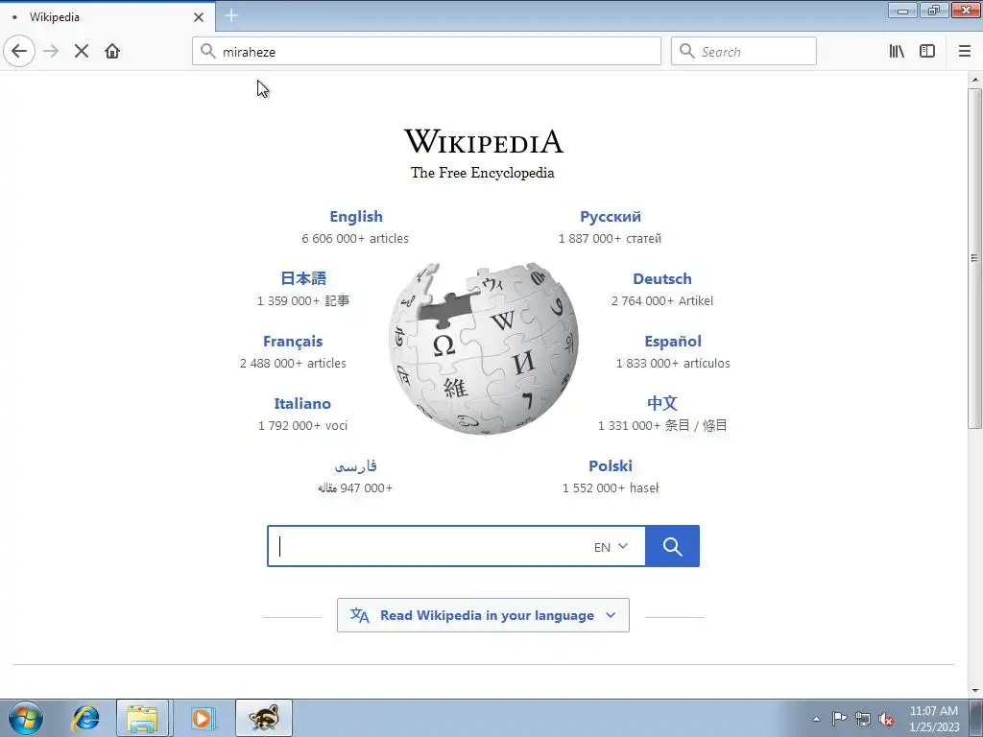Image resolution: width=983 pixels, height=737 pixels.
Task: Open the Polski Wikipedia link
Action: [610, 465]
